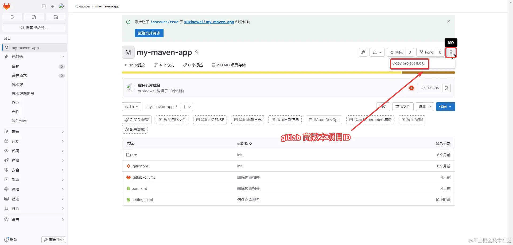Open the CI/CD 配置 button
This screenshot has height=245, width=513.
[137, 120]
